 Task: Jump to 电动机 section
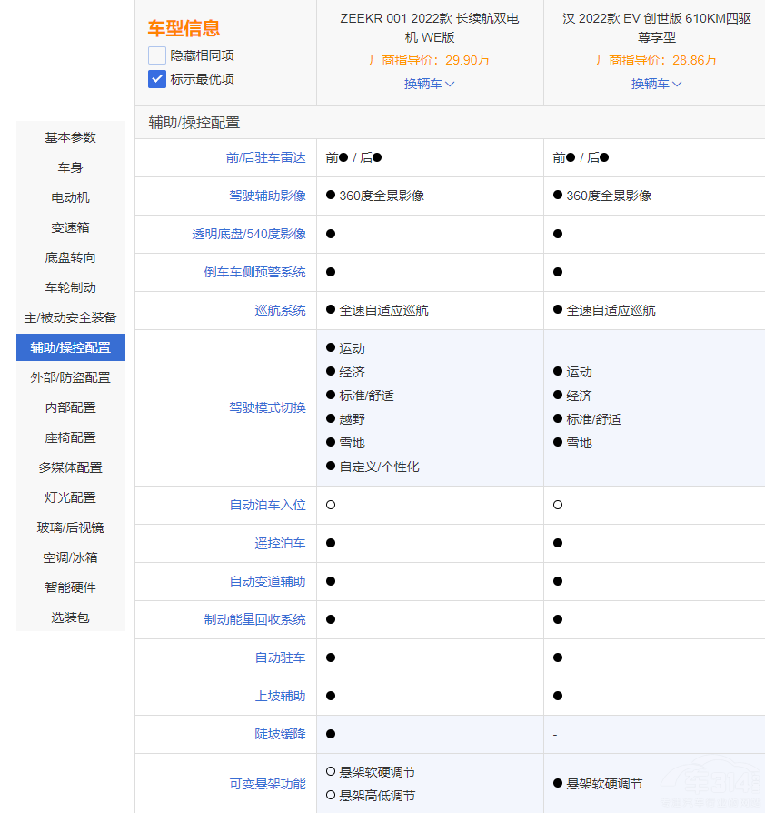(71, 197)
